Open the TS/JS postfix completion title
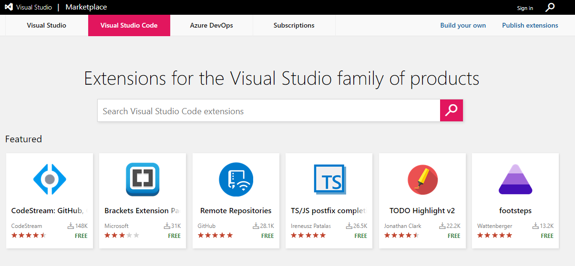575x266 pixels. click(x=329, y=210)
